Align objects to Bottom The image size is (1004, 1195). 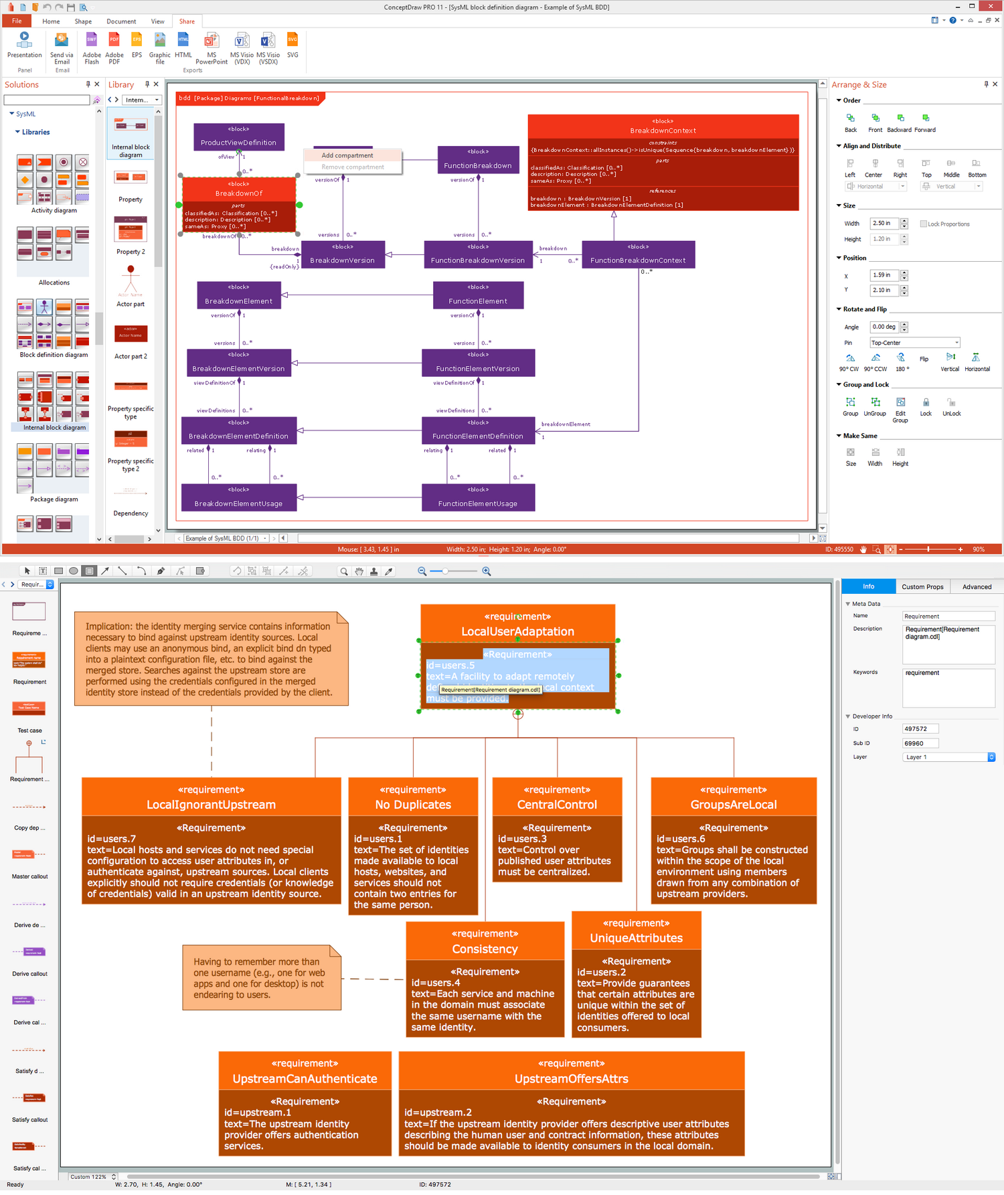pyautogui.click(x=977, y=167)
